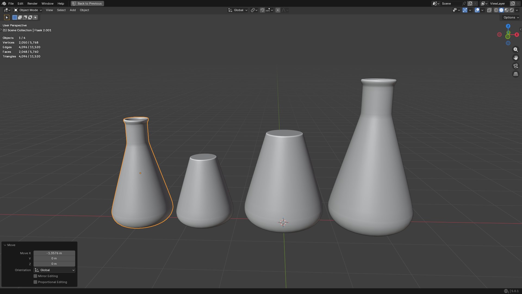Click the Scene name field
The width and height of the screenshot is (522, 294).
pos(451,4)
